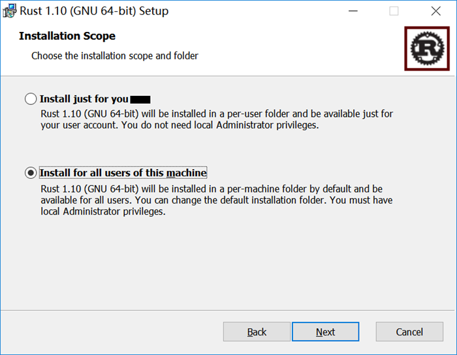Select the "Install just for you" radio button
The height and width of the screenshot is (355, 457).
31,99
